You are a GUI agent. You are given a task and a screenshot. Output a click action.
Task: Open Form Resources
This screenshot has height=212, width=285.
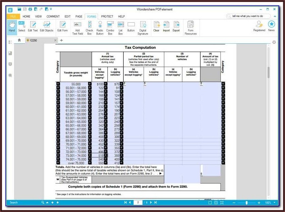coord(191,28)
